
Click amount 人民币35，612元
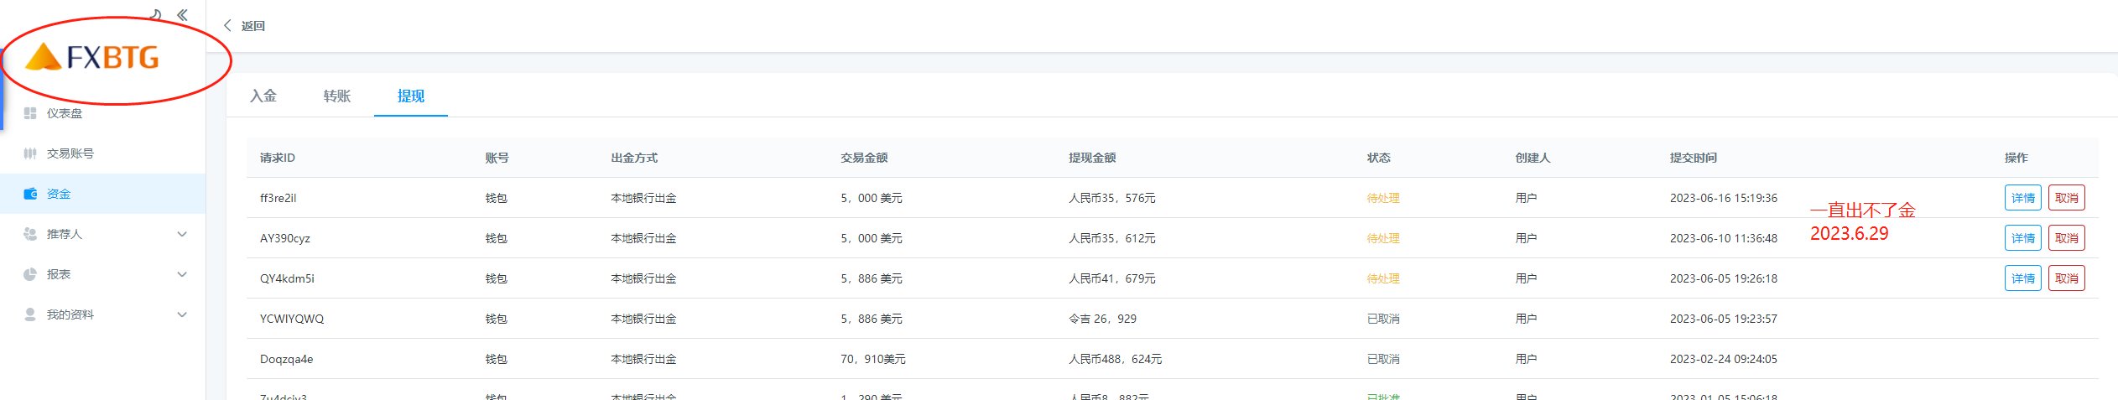pos(1112,238)
